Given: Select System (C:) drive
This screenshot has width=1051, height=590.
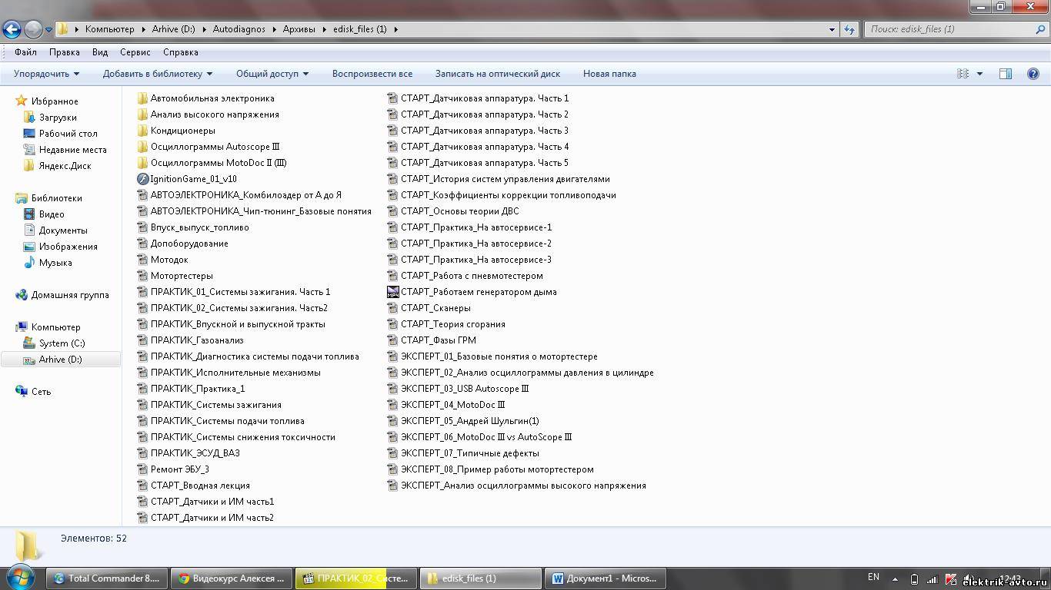Looking at the screenshot, I should [62, 343].
